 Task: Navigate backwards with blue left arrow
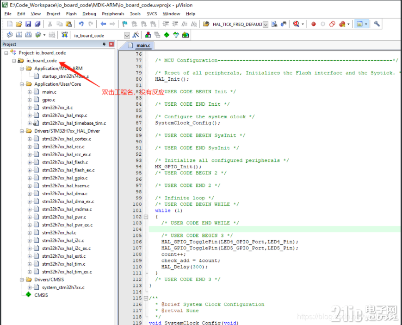[x=103, y=24]
